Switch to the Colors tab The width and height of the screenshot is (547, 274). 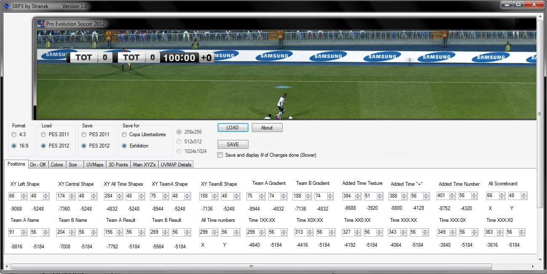[57, 165]
